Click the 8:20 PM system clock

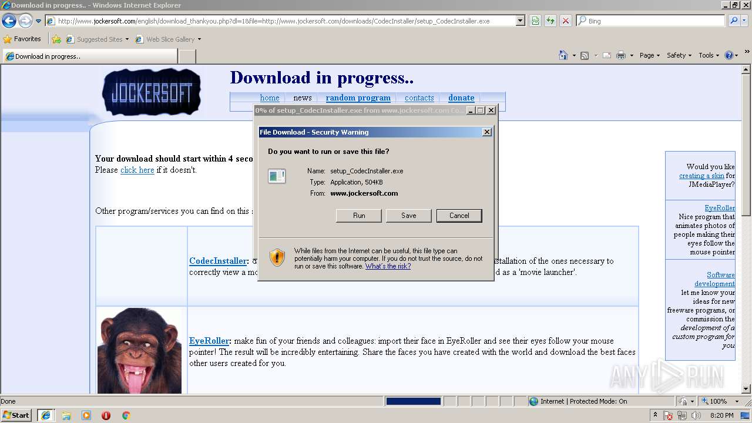pyautogui.click(x=722, y=415)
